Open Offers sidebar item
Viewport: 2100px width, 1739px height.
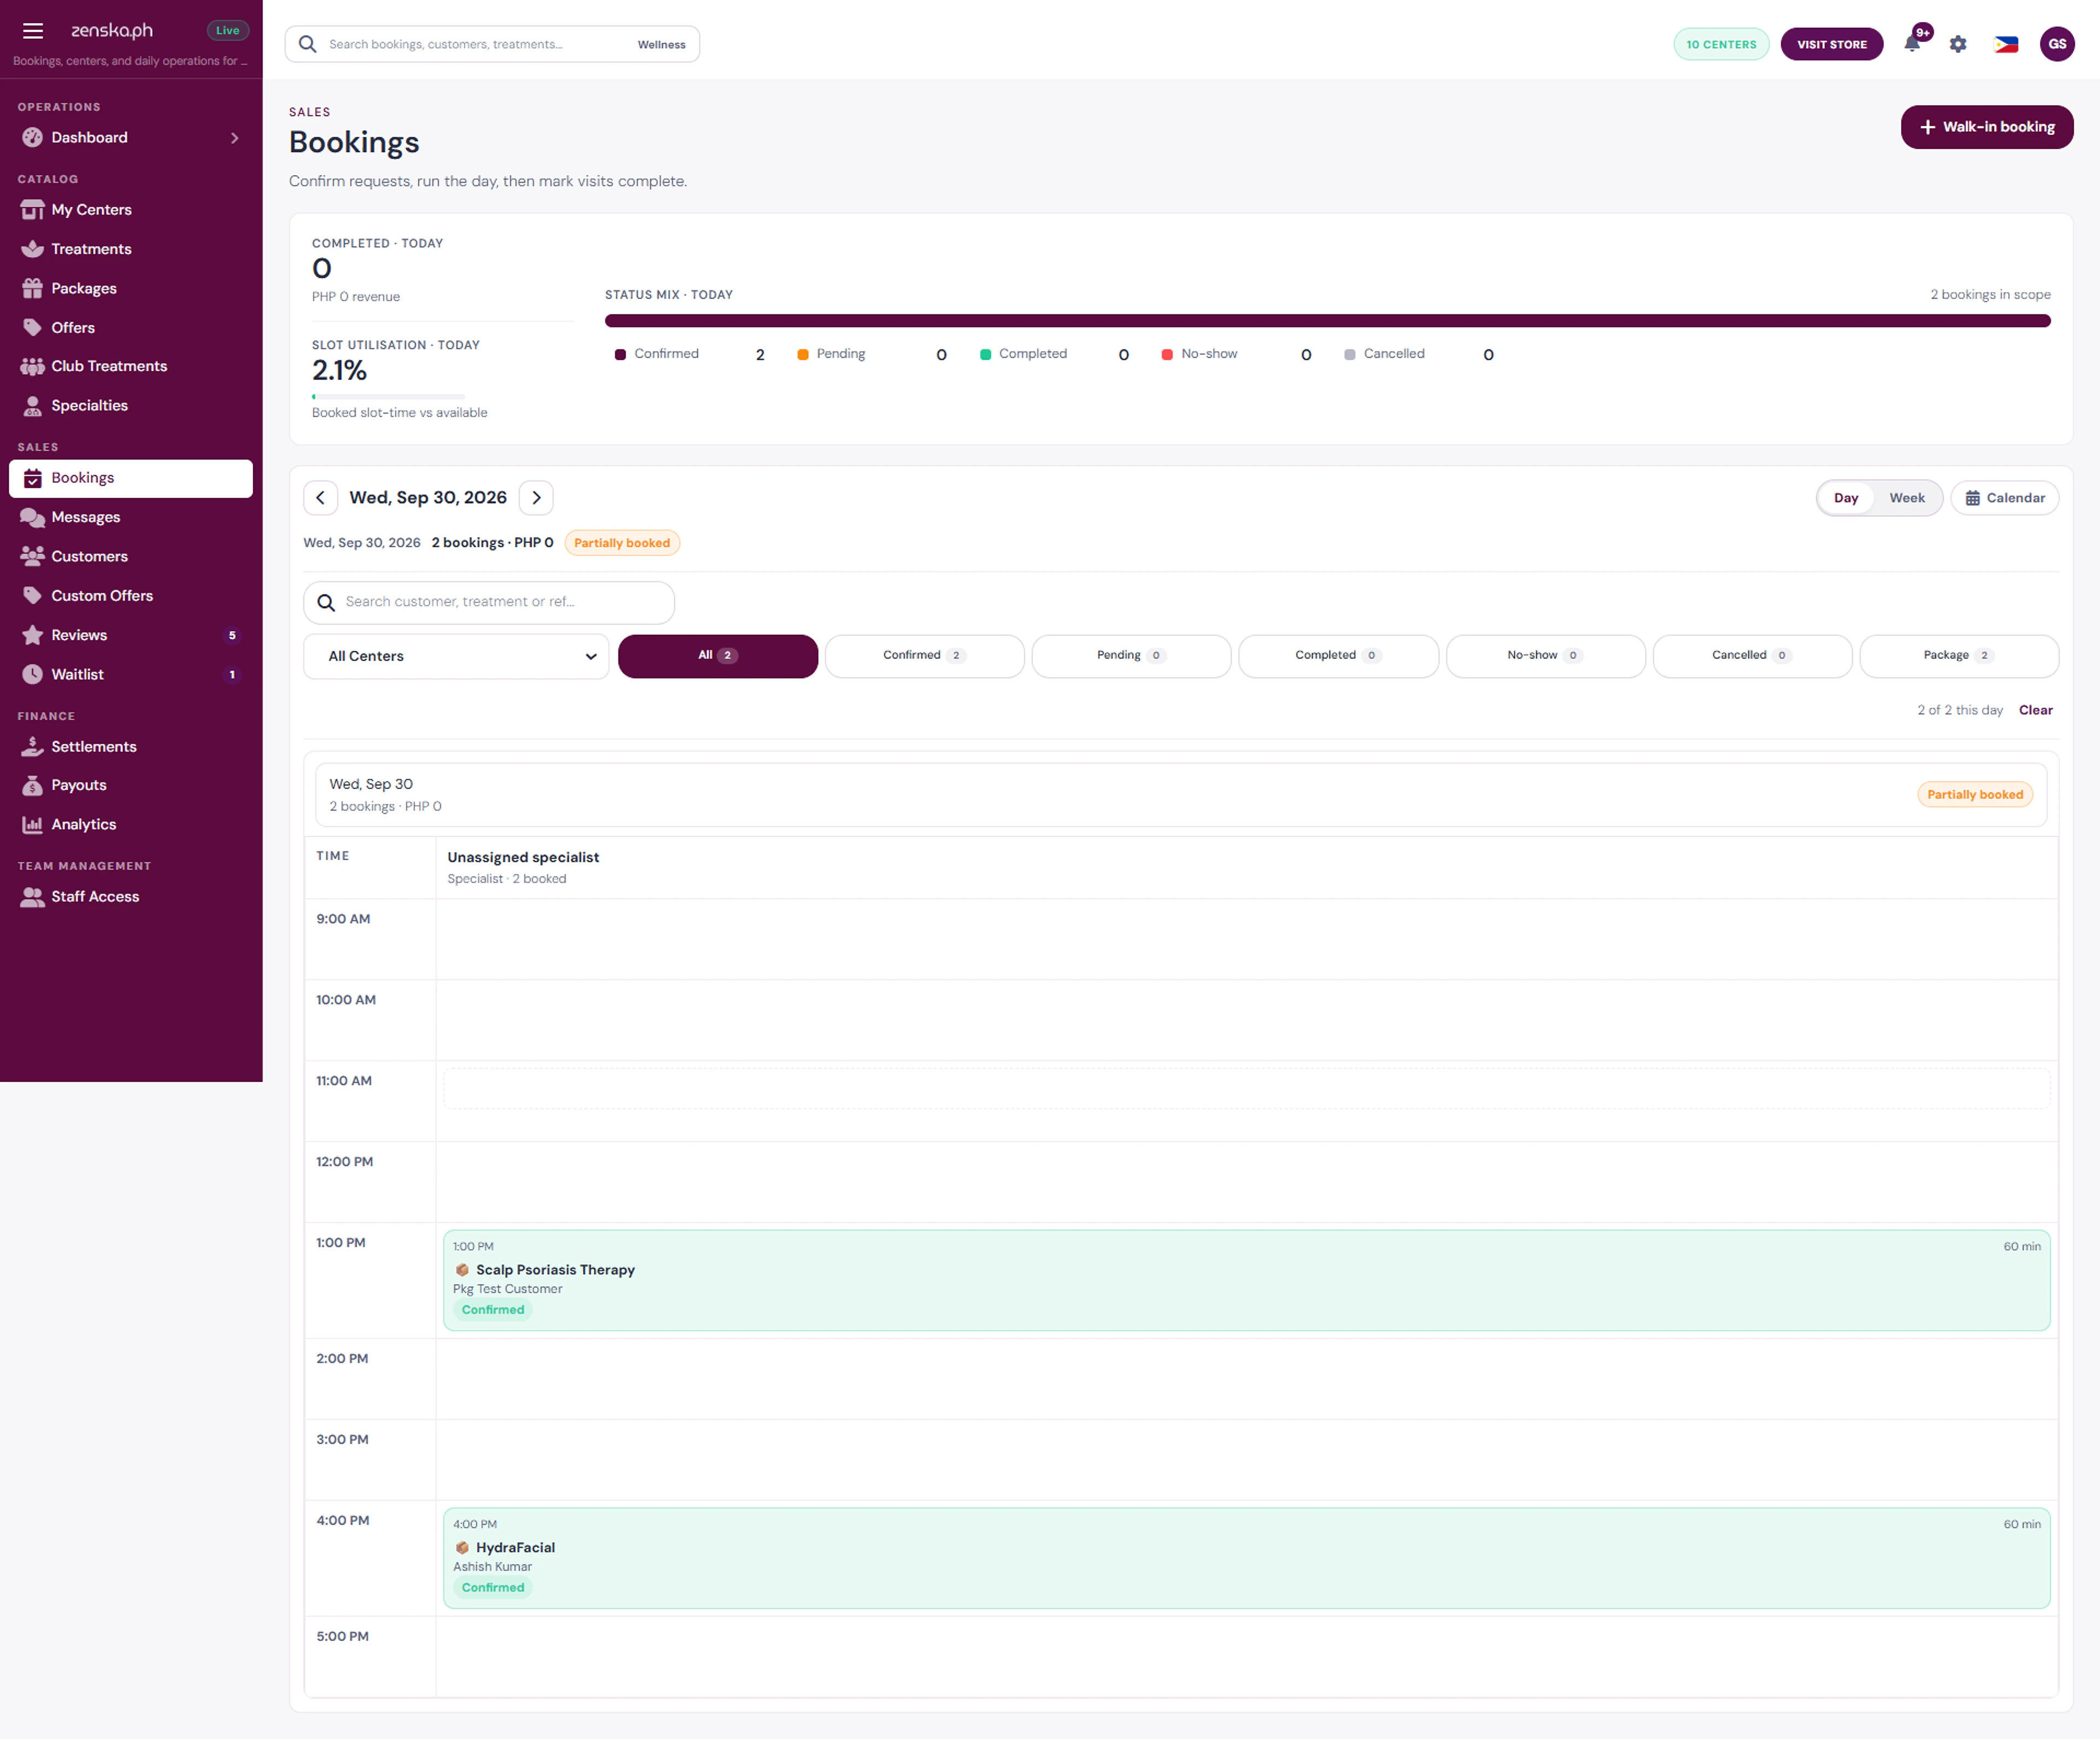pos(131,328)
